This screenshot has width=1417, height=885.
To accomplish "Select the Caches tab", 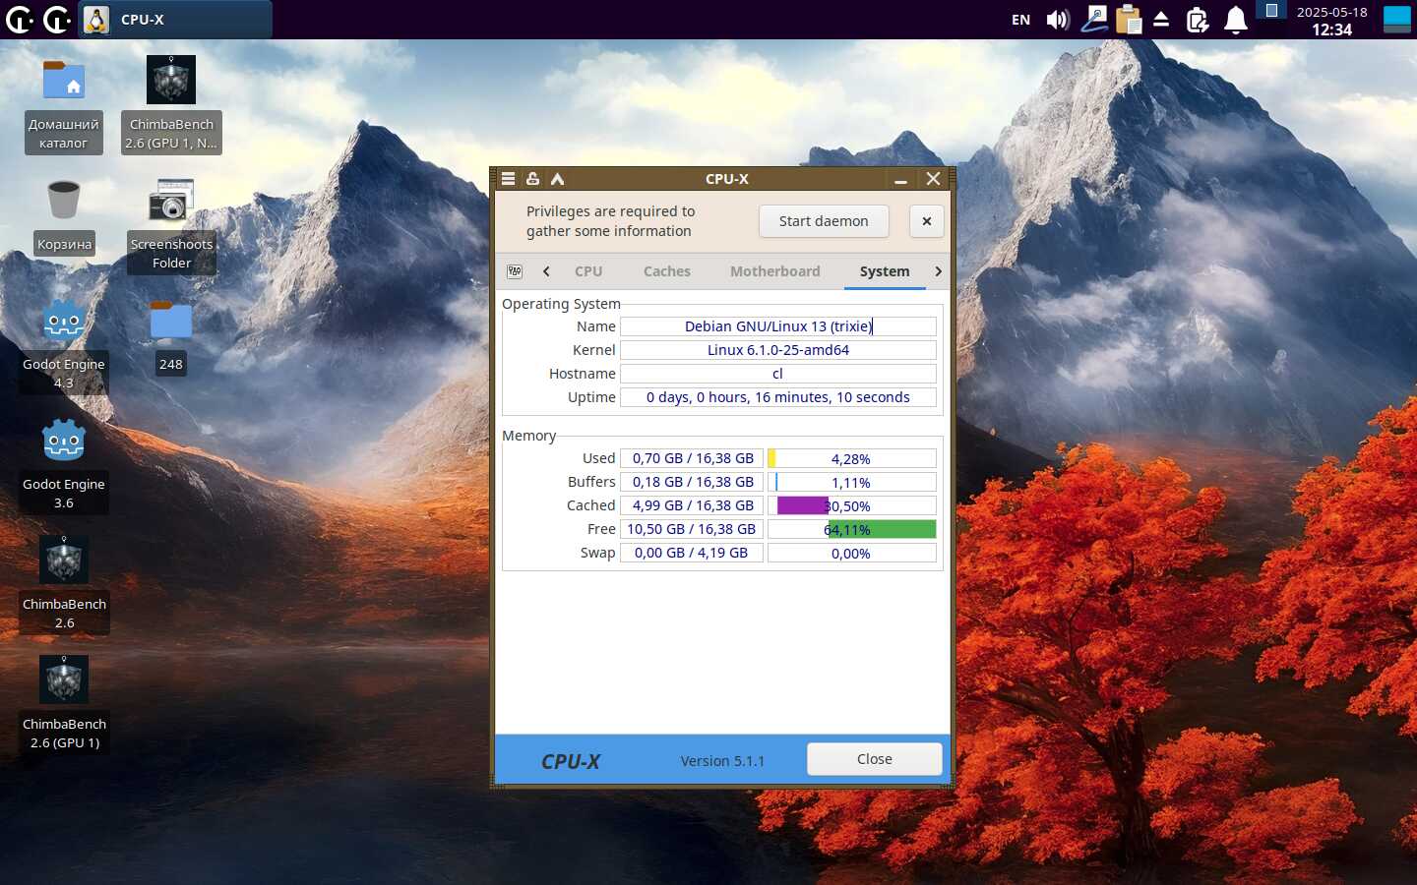I will point(666,271).
